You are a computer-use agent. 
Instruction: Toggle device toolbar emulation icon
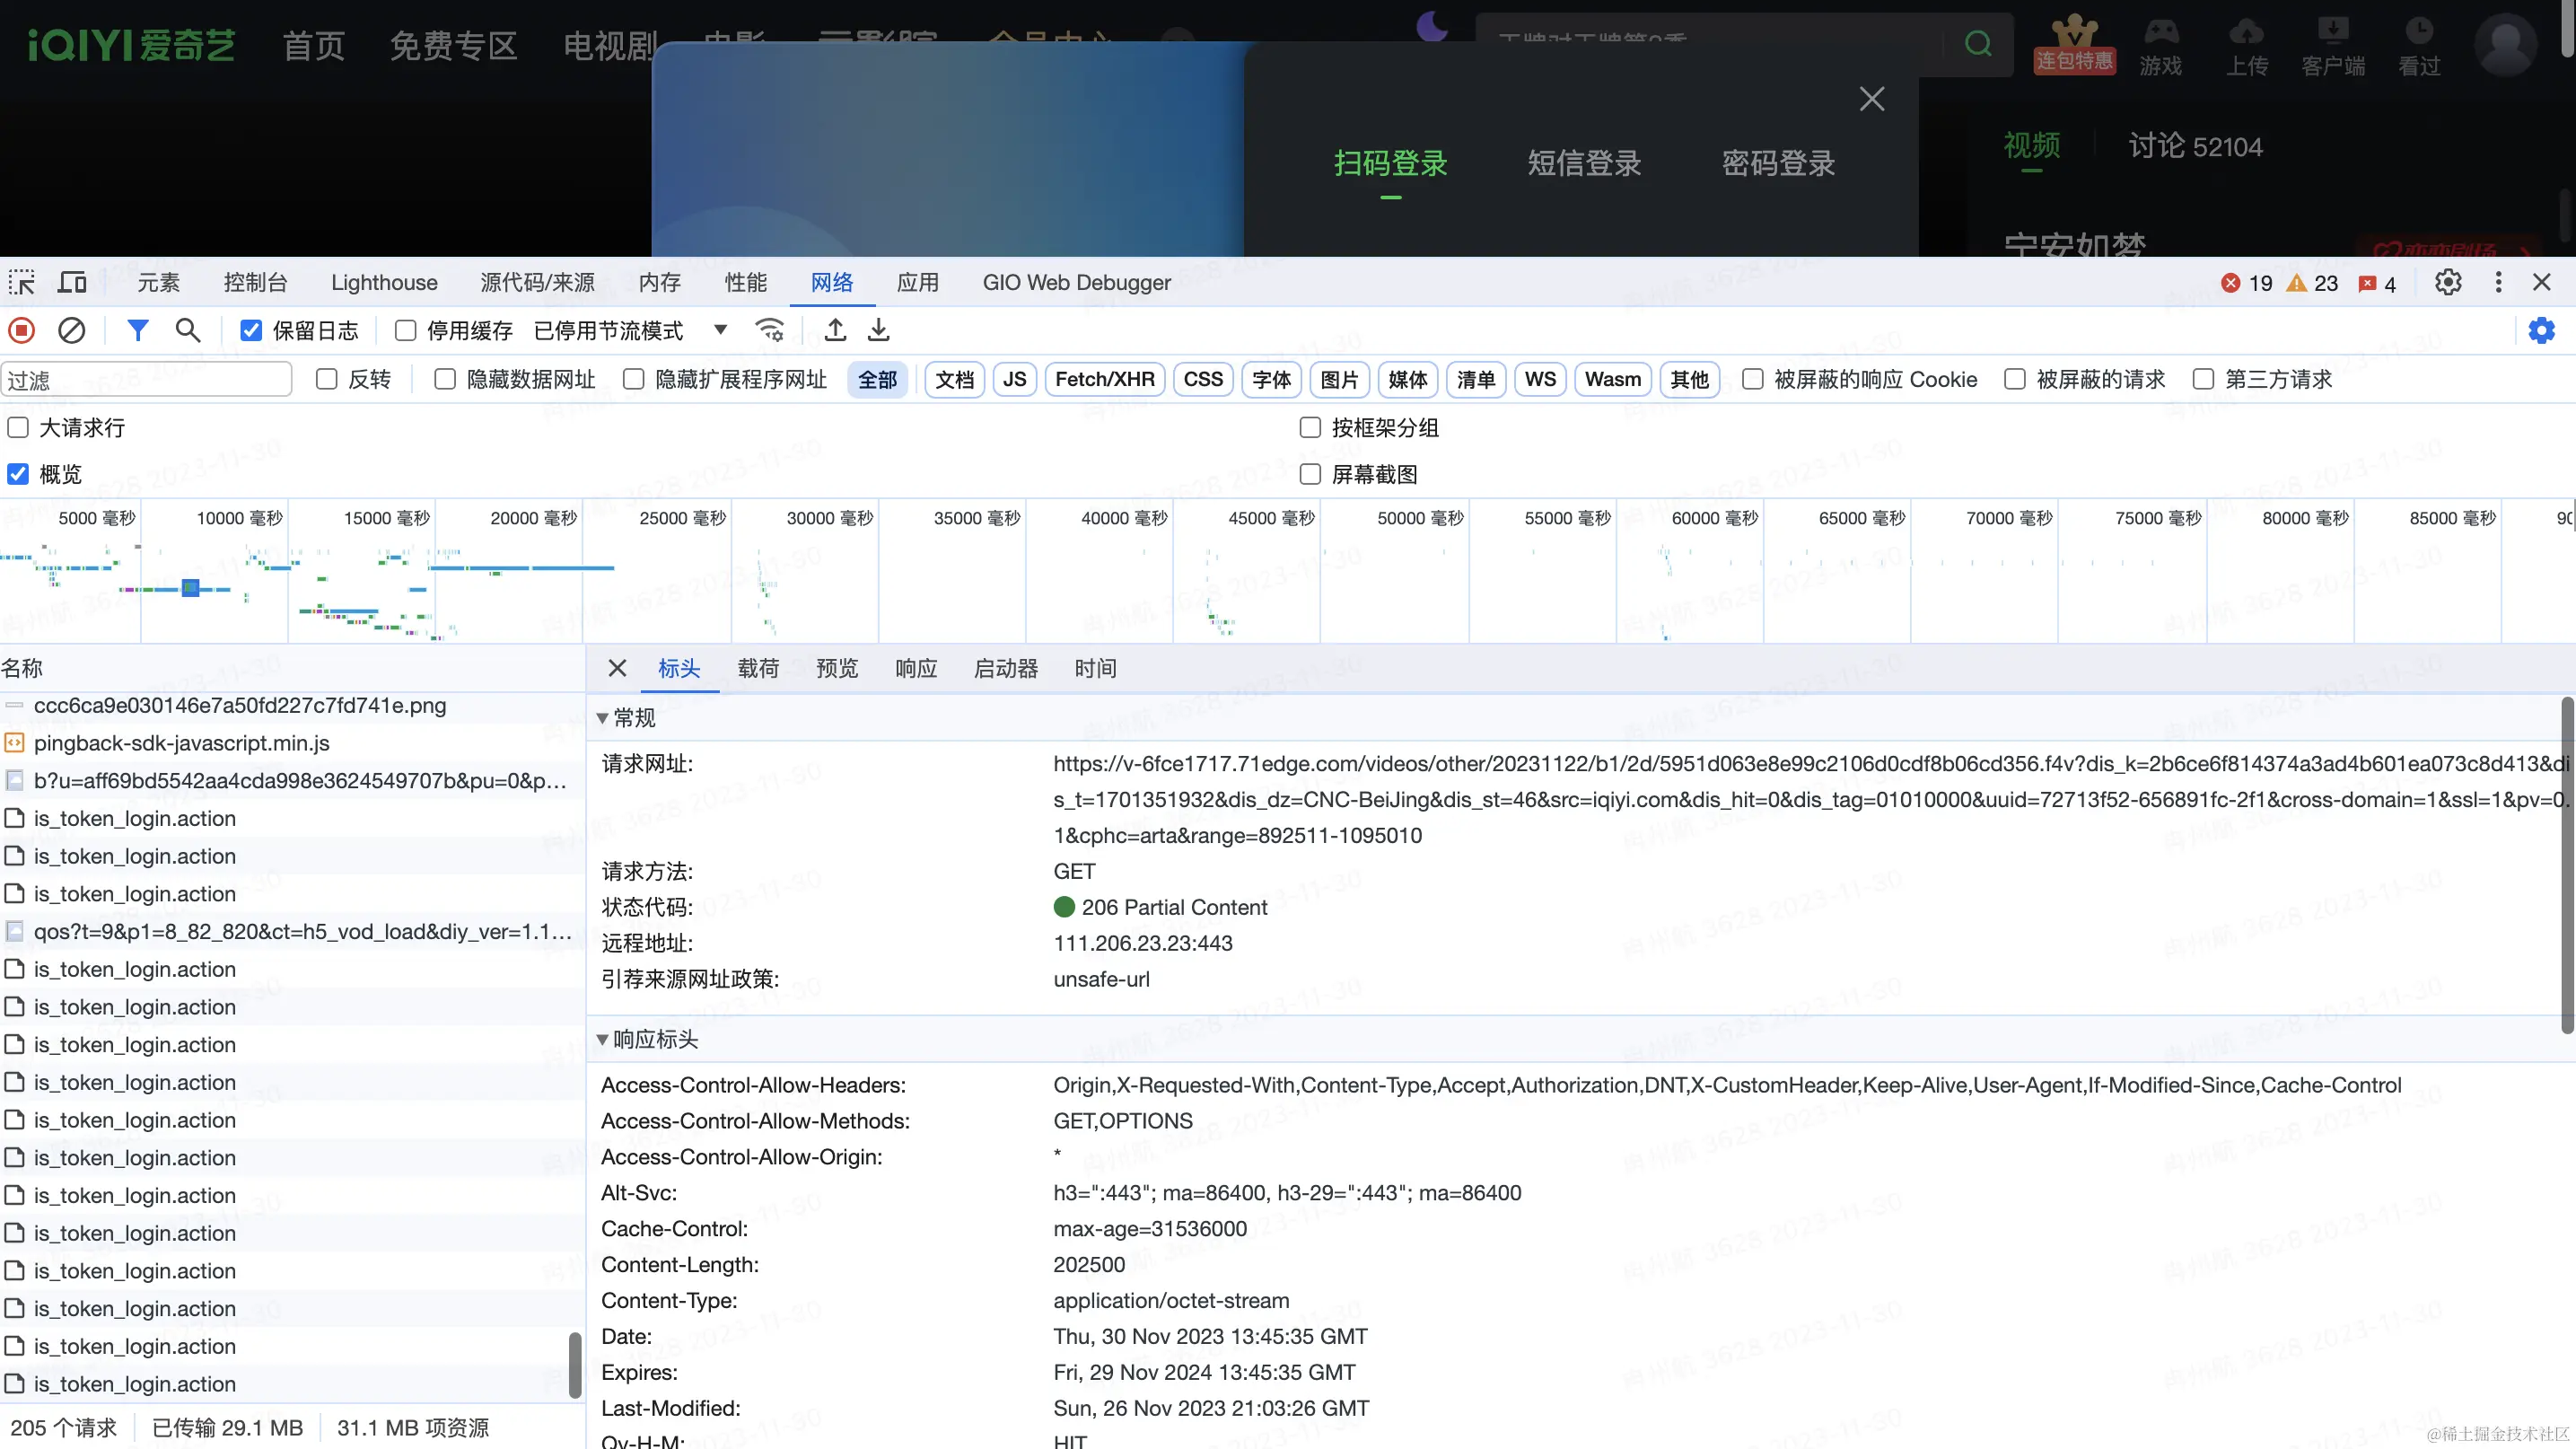pos(72,282)
